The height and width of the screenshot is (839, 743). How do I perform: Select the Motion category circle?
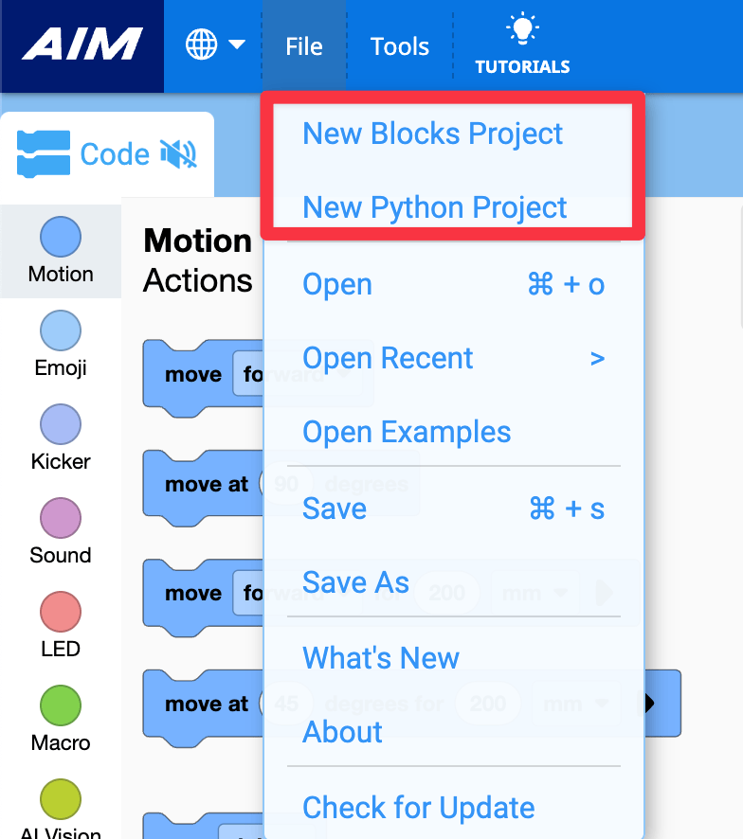pyautogui.click(x=61, y=237)
